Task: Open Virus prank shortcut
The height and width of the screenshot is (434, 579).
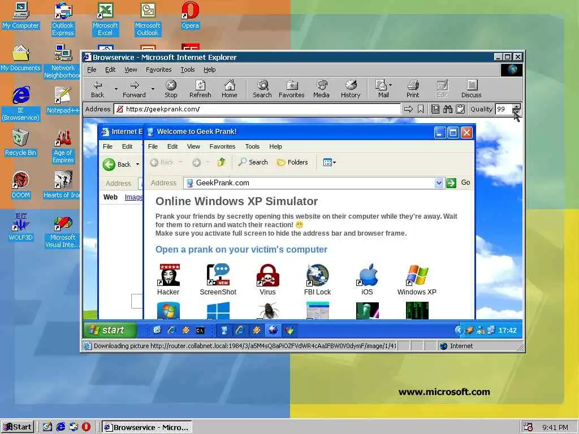Action: point(267,280)
